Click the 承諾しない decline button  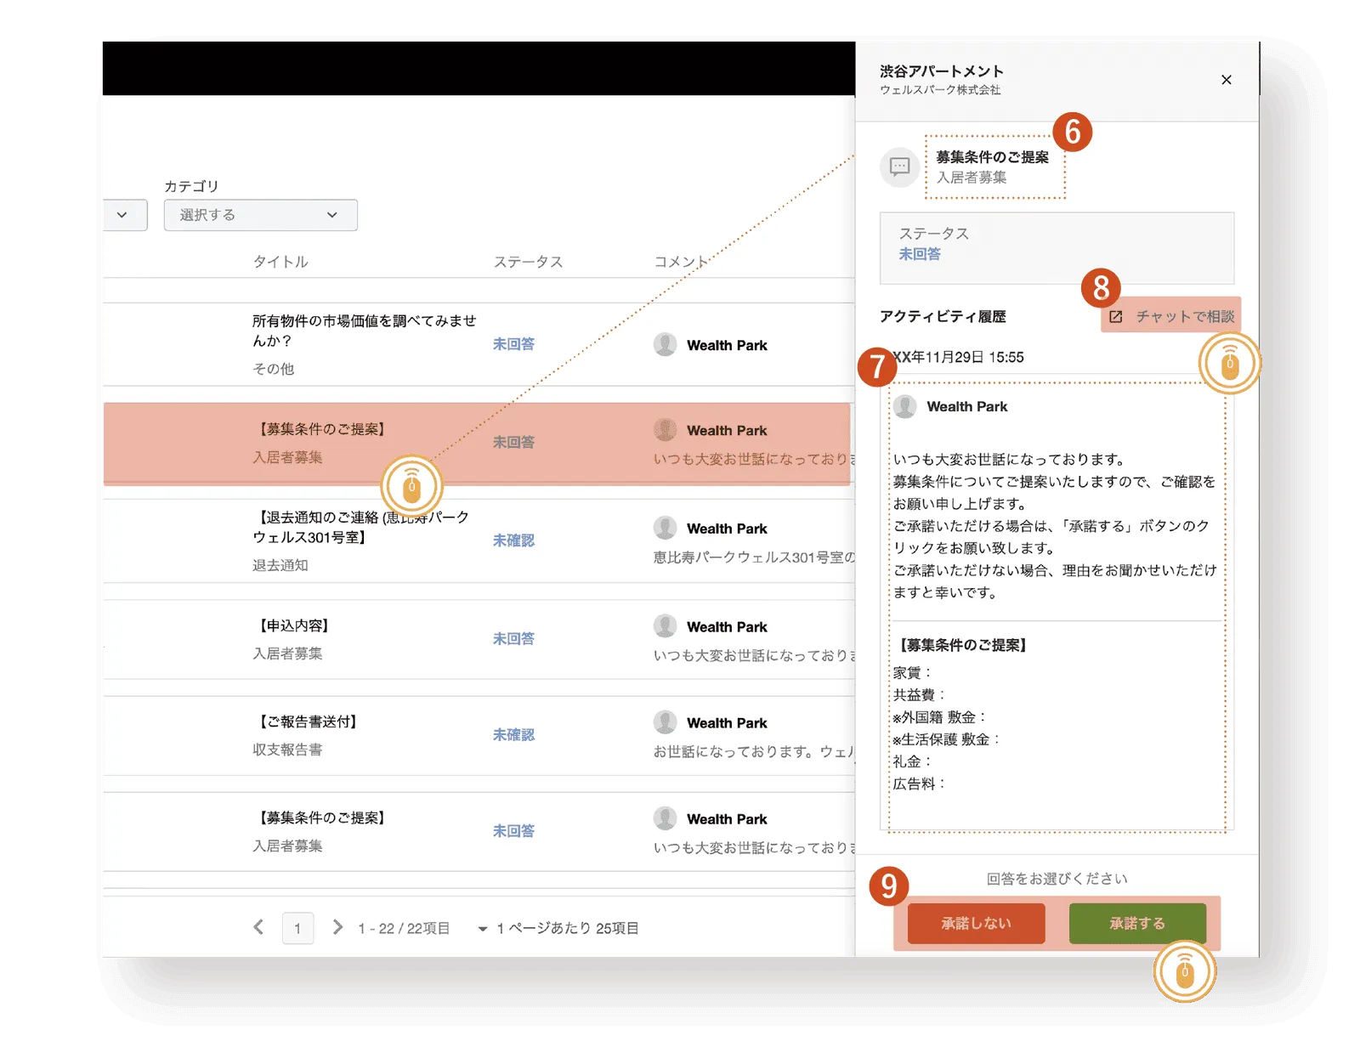coord(976,923)
